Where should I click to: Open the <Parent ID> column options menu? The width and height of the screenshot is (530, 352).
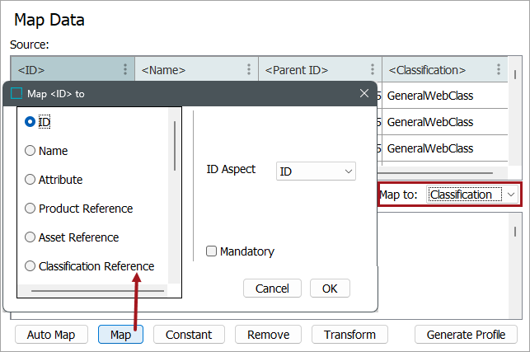[x=372, y=69]
